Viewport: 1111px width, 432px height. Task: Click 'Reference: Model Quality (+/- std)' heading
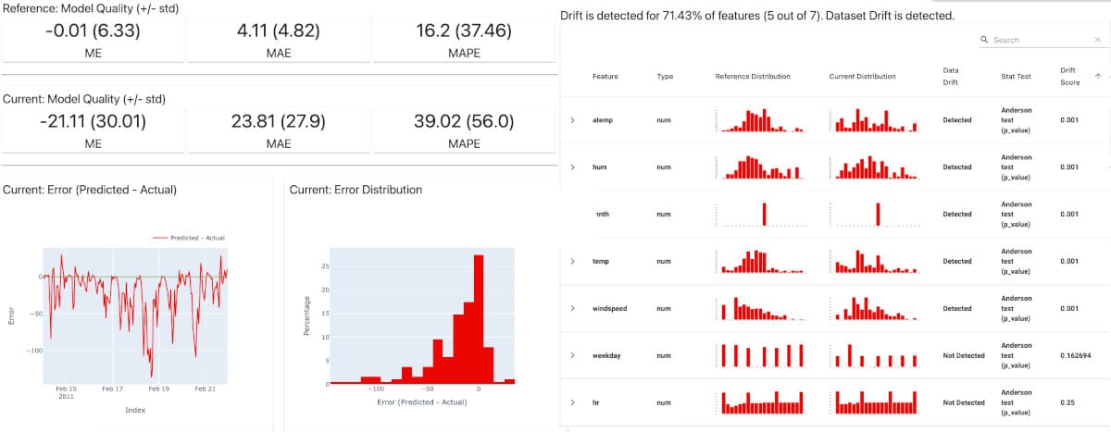(x=91, y=8)
